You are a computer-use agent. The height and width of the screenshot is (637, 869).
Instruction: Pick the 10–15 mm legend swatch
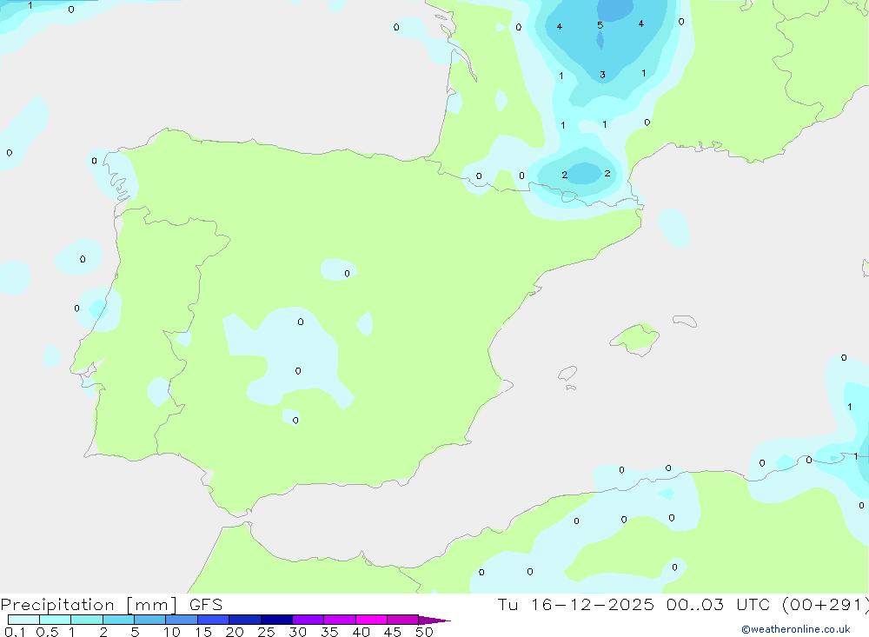(182, 620)
